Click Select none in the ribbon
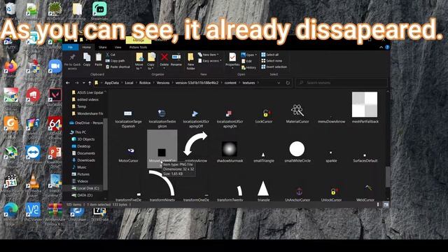Image resolution: width=448 pixels, height=252 pixels. click(x=272, y=61)
